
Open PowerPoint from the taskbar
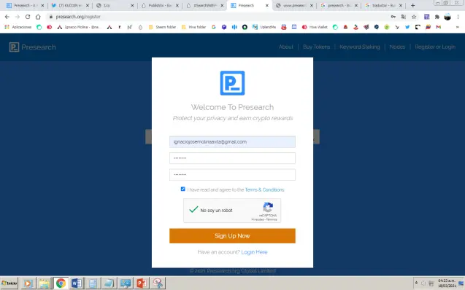(x=142, y=283)
